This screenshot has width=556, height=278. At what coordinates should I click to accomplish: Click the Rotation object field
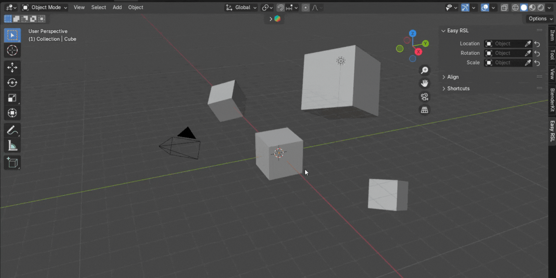504,53
